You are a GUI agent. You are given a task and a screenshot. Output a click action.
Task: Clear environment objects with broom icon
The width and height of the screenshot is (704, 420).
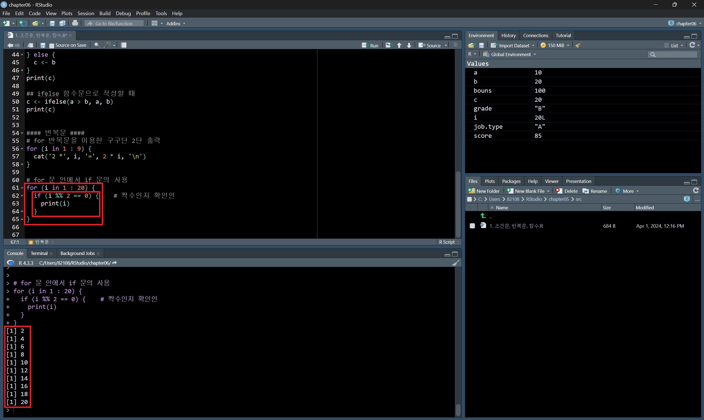579,45
